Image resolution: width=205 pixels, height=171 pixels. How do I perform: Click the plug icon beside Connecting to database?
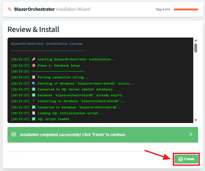33,101
